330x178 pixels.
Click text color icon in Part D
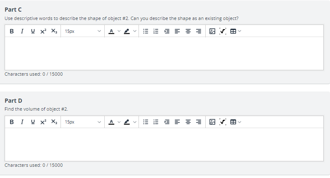tap(111, 122)
